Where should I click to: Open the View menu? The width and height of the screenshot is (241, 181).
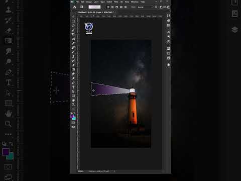(x=127, y=2)
